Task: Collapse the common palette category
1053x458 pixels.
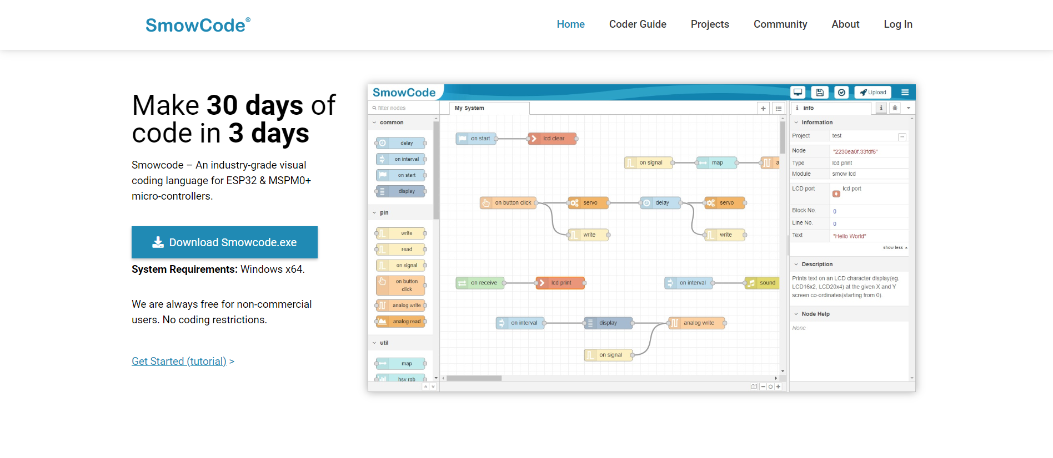Action: pos(400,123)
